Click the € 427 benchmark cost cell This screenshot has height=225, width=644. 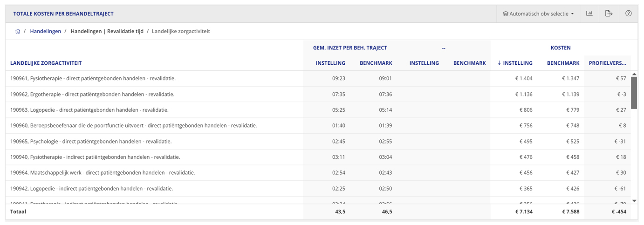(572, 172)
